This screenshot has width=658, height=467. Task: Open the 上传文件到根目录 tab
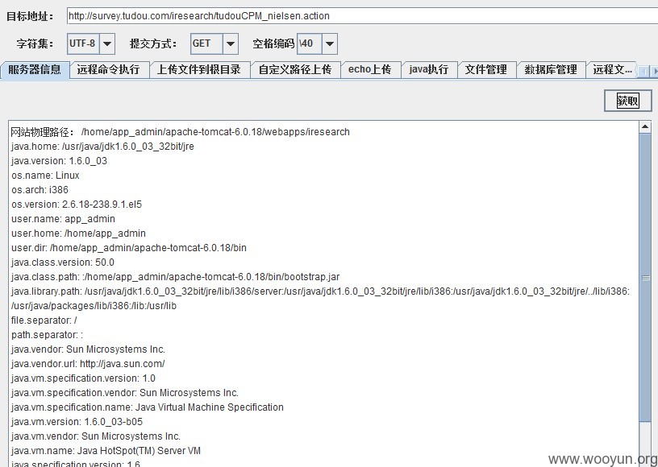pos(199,69)
